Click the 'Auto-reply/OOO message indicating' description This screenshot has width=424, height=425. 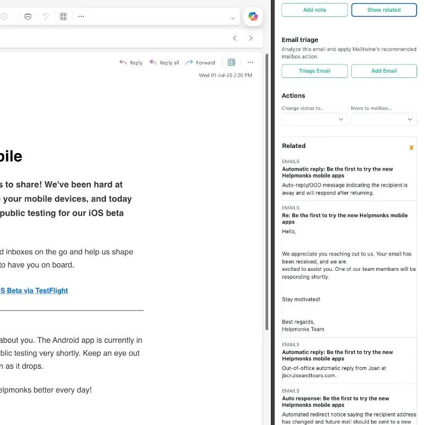tap(344, 189)
